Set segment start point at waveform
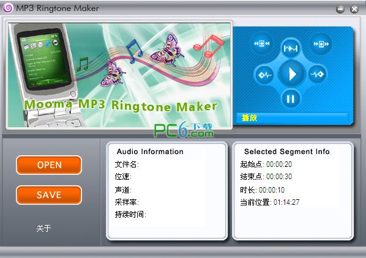This screenshot has height=258, width=366. [264, 75]
